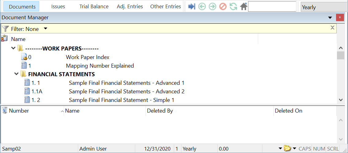
Task: Open the Work Paper Index document
Action: click(x=87, y=57)
